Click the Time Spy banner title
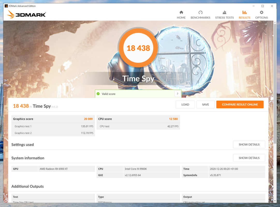 point(138,79)
